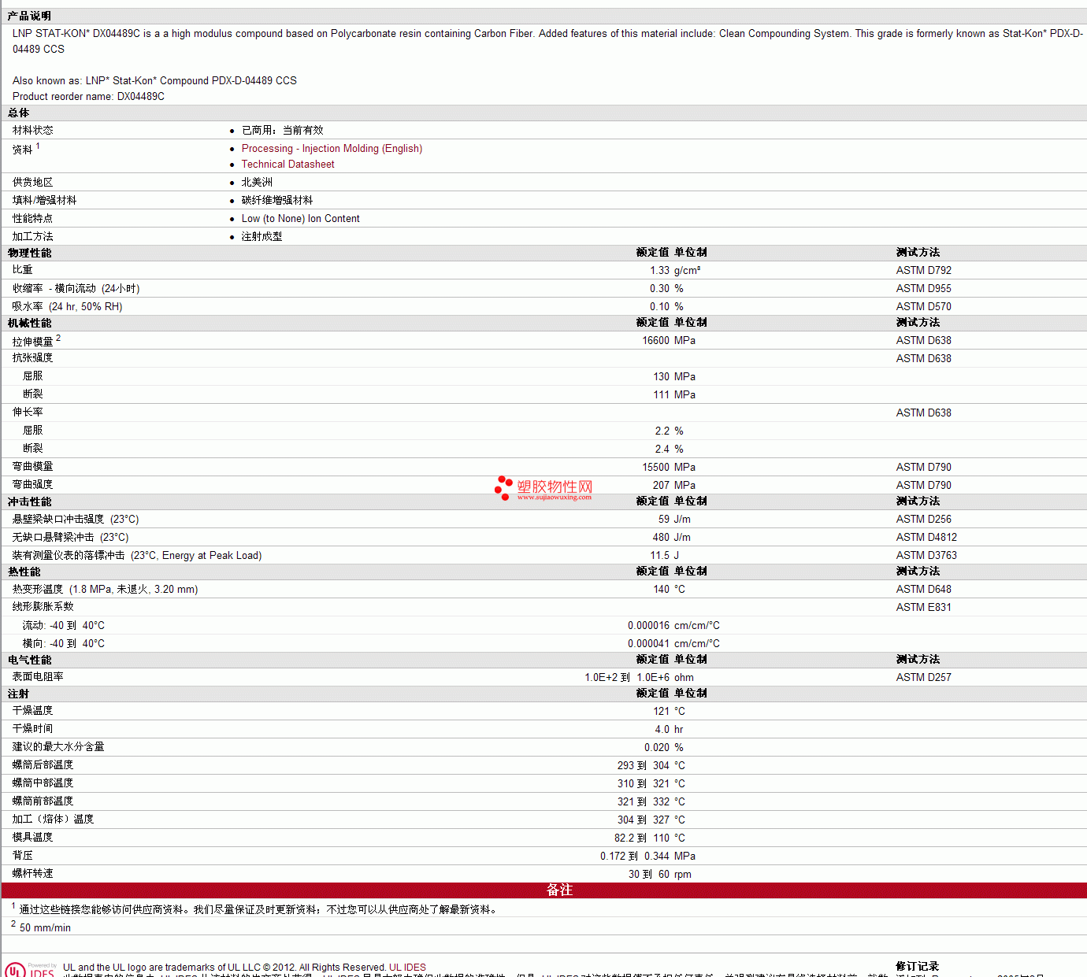Click the 物理性能 section header

pos(29,253)
